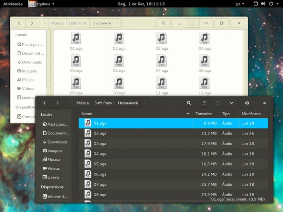Screen dimensions: 283x212
Task: Open Downloads in Homework window sidebar
Action: (x=55, y=142)
